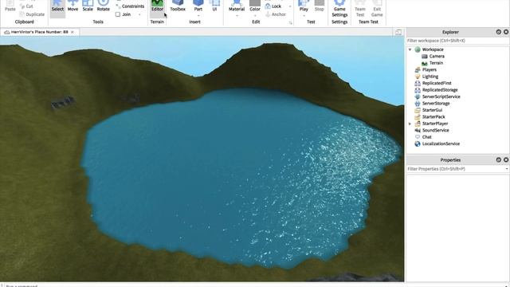Open the Filter Properties dropdown arrow
Screen dimensions: 510x287
507,169
